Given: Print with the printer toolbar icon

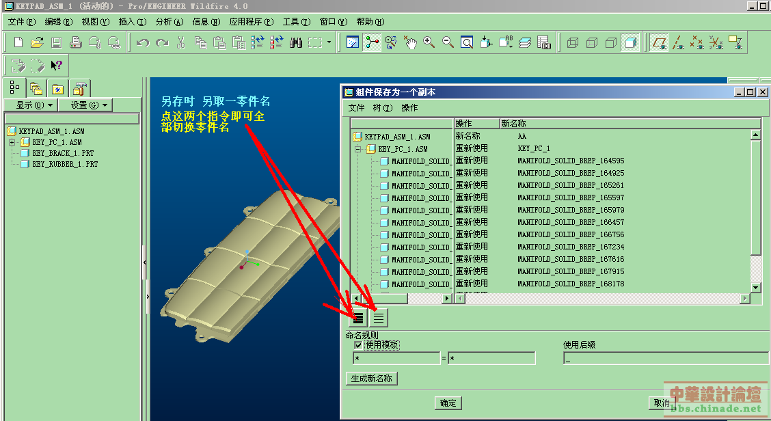Looking at the screenshot, I should (76, 42).
